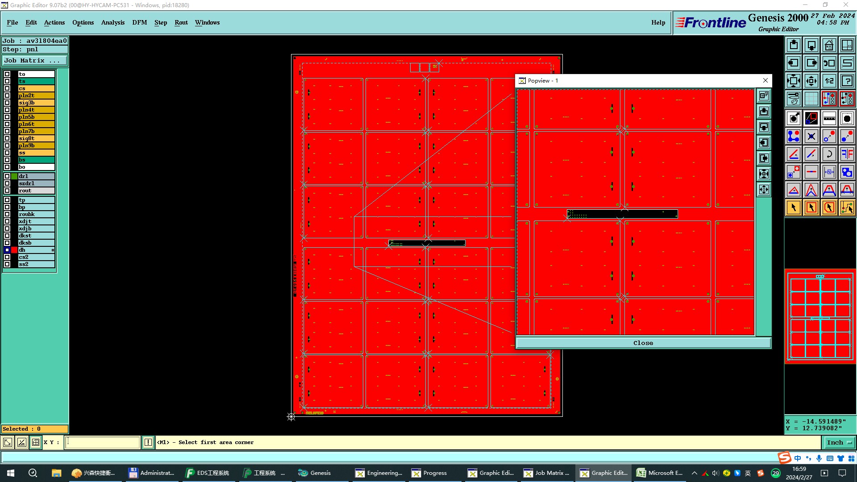Toggle the dh layer checkbox
857x482 pixels.
pyautogui.click(x=7, y=250)
